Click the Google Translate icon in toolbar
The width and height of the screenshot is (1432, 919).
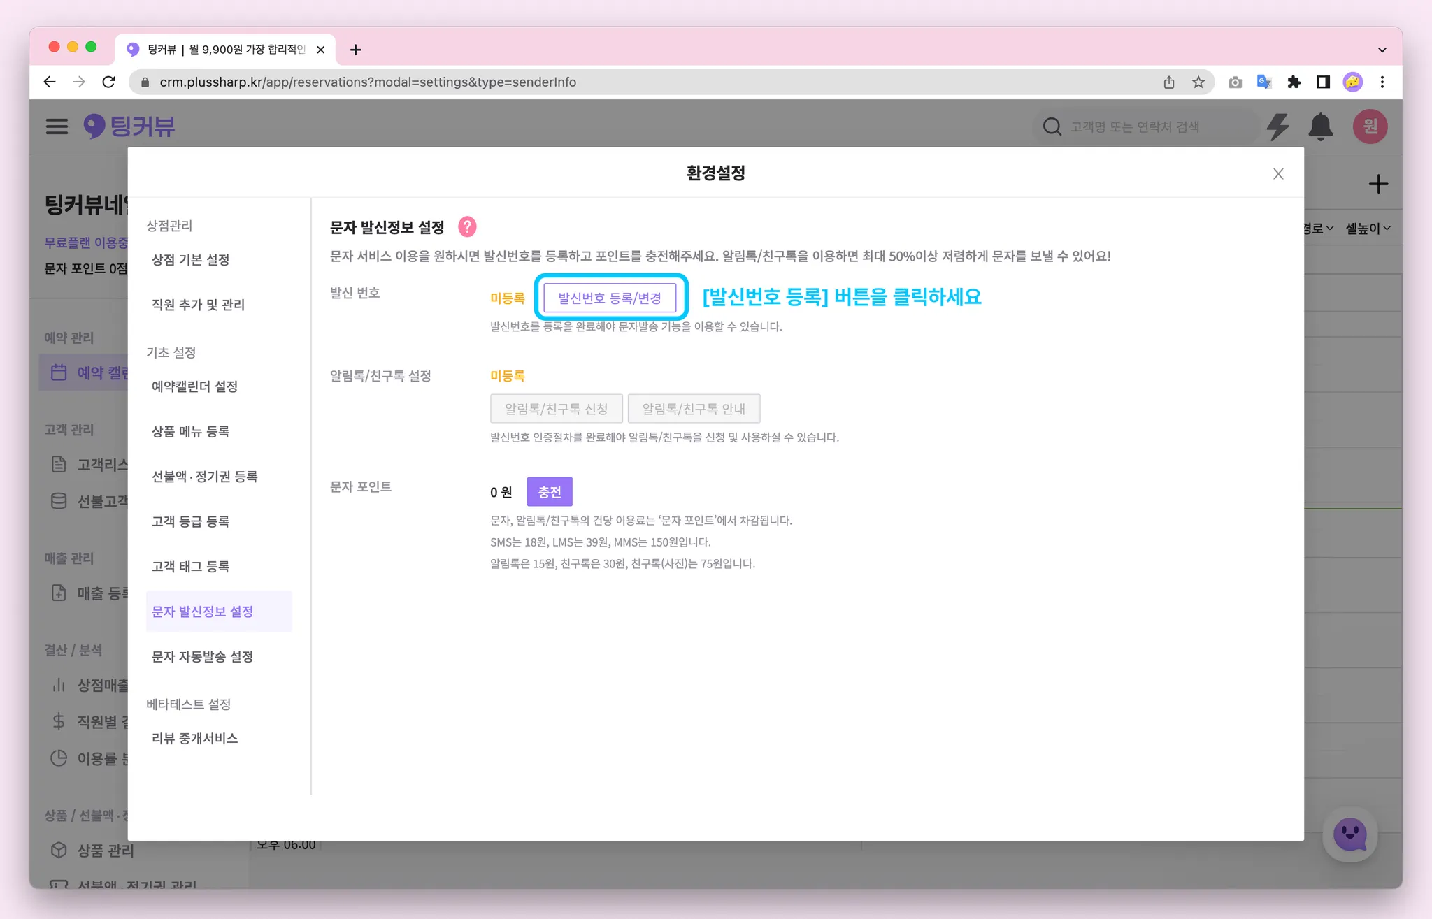tap(1263, 82)
